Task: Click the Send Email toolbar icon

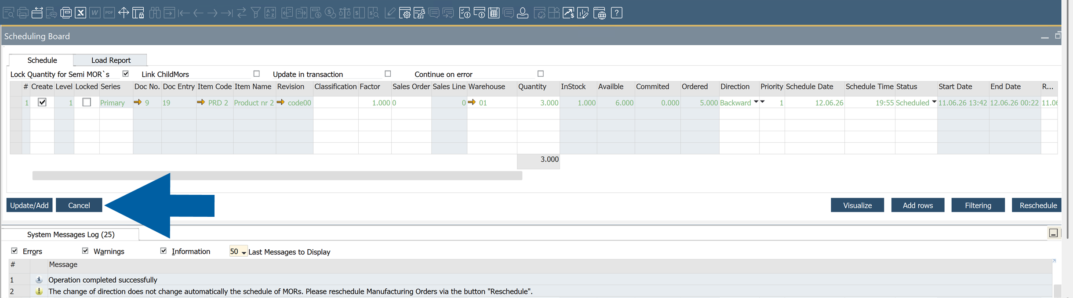Action: (x=37, y=13)
